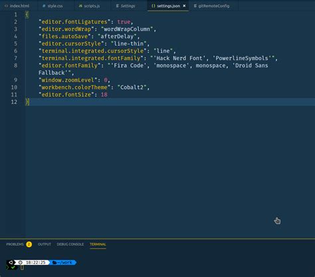315x277 pixels.
Task: Click the 18:22:25 time in terminal
Action: click(x=36, y=262)
